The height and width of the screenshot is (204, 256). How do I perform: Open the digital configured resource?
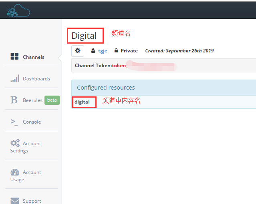(x=82, y=102)
